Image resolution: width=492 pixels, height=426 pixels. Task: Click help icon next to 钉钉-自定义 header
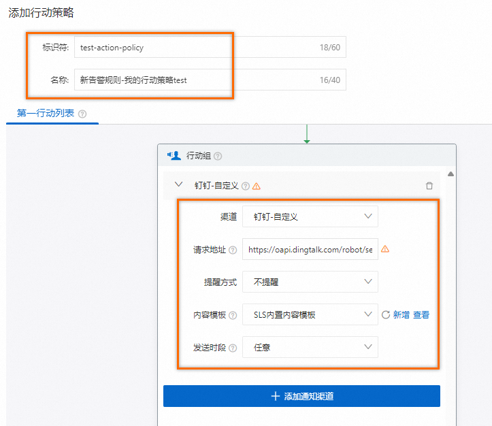click(246, 186)
